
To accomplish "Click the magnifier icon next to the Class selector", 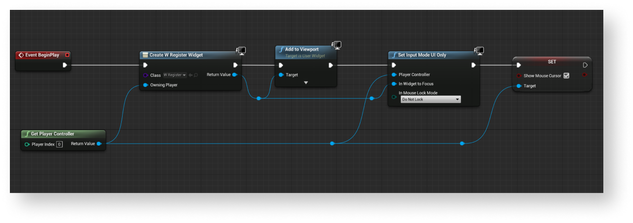I will point(196,75).
